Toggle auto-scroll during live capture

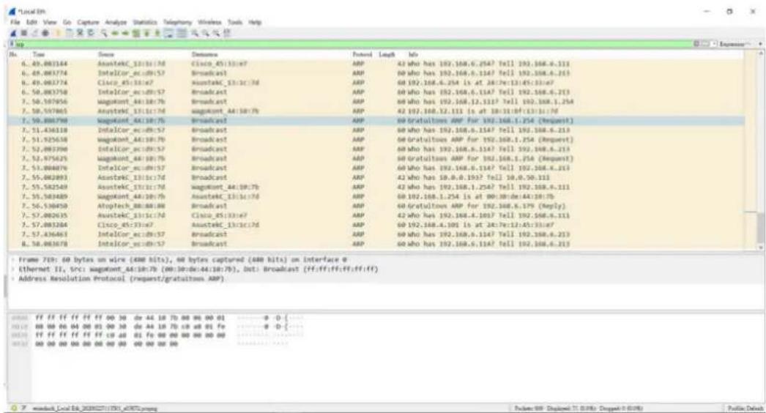pos(169,33)
